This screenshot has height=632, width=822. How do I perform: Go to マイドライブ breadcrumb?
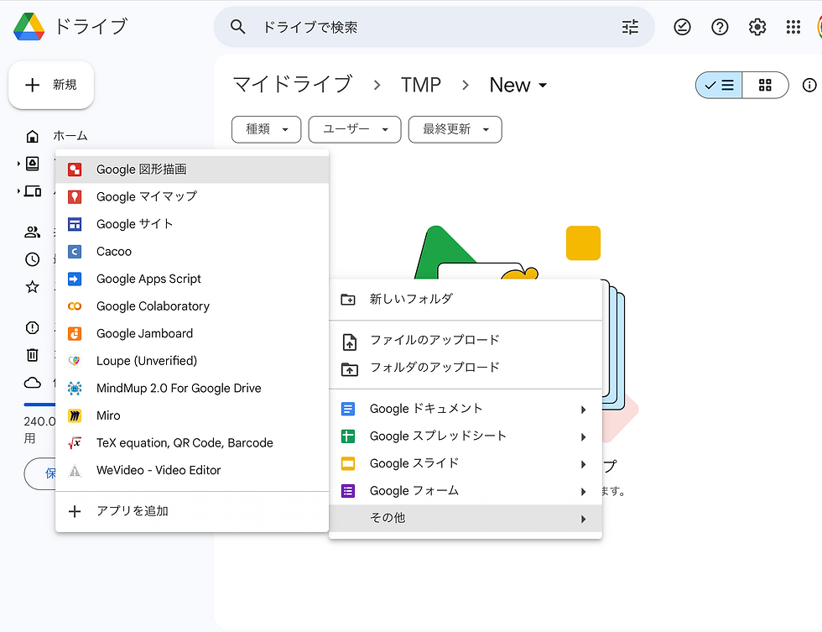click(x=293, y=85)
